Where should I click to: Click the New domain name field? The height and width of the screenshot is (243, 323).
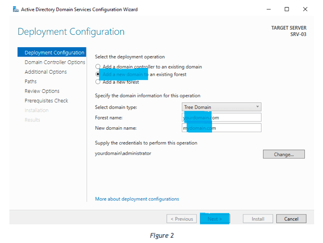[x=221, y=128]
